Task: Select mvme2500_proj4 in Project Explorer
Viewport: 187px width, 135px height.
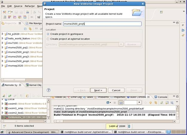Action: point(18,61)
